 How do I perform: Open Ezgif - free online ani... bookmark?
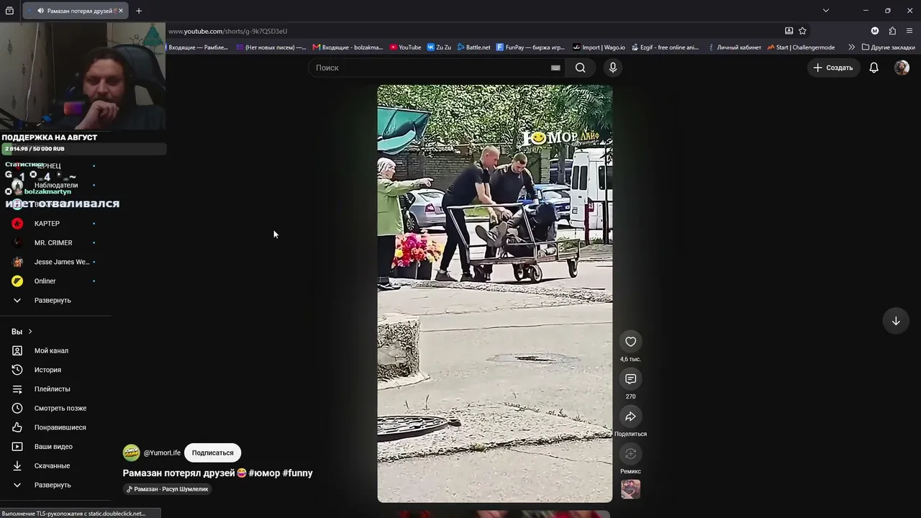pos(665,47)
